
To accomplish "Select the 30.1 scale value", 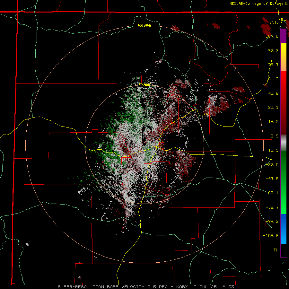I will (x=273, y=108).
